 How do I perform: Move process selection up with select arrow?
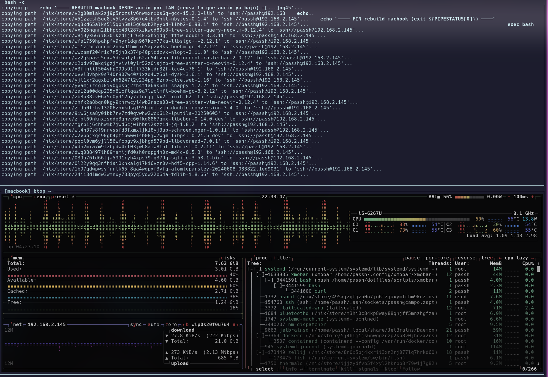[x=252, y=369]
